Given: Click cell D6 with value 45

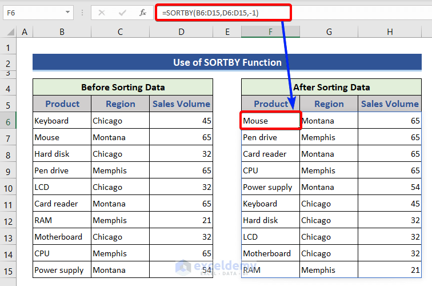Looking at the screenshot, I should 181,121.
